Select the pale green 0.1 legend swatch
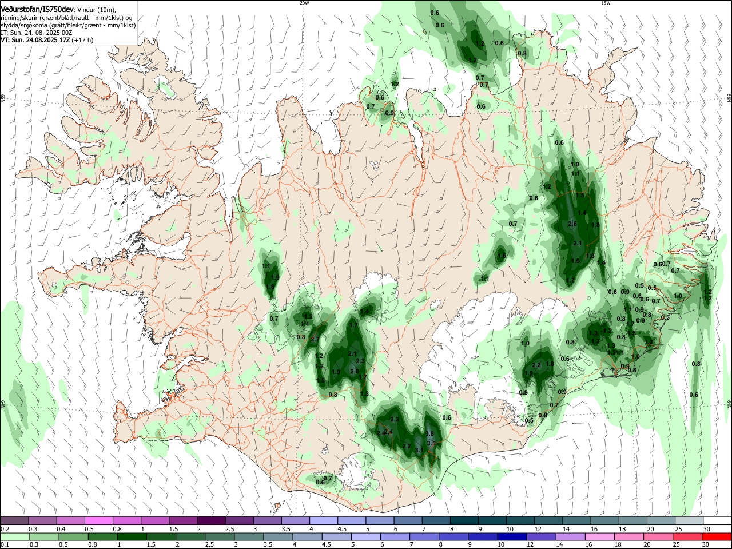 pos(15,537)
